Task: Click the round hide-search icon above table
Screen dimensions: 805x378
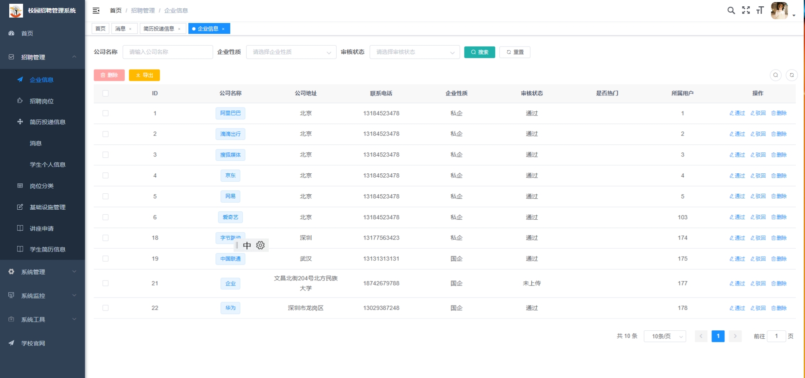Action: coord(775,75)
